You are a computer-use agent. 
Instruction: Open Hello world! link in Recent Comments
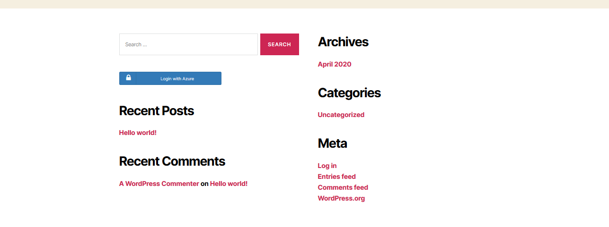229,184
